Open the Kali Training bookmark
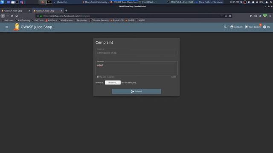This screenshot has width=273, height=153. (23, 20)
